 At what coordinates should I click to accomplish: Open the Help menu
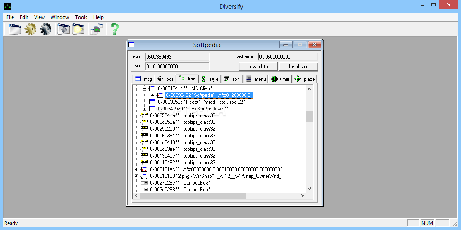click(x=99, y=17)
